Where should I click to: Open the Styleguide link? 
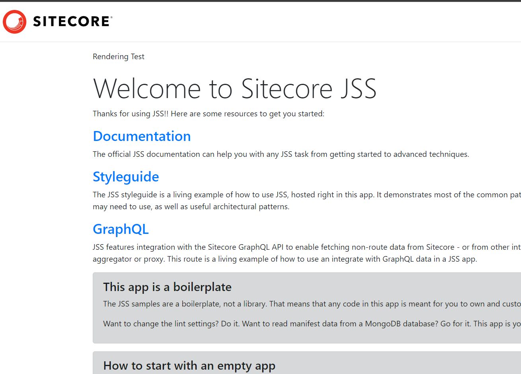pyautogui.click(x=126, y=177)
